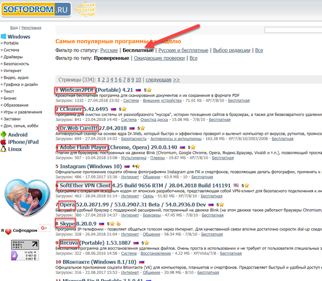Viewport: 322px width, 281px height.
Task: Open the Dr.Web CureIt! program page
Action: click(93, 128)
